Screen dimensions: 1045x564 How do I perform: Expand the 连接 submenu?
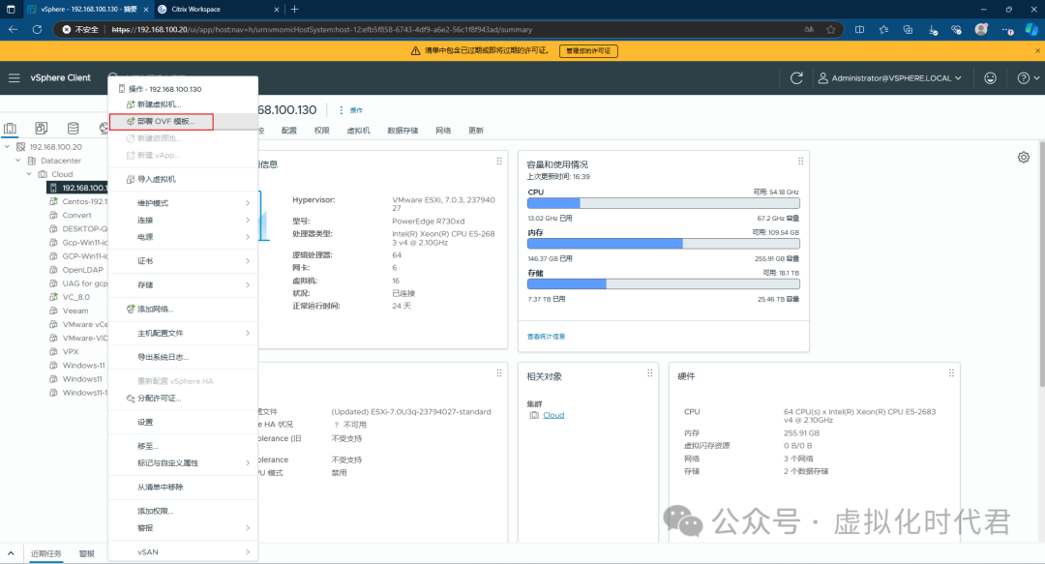tap(183, 220)
